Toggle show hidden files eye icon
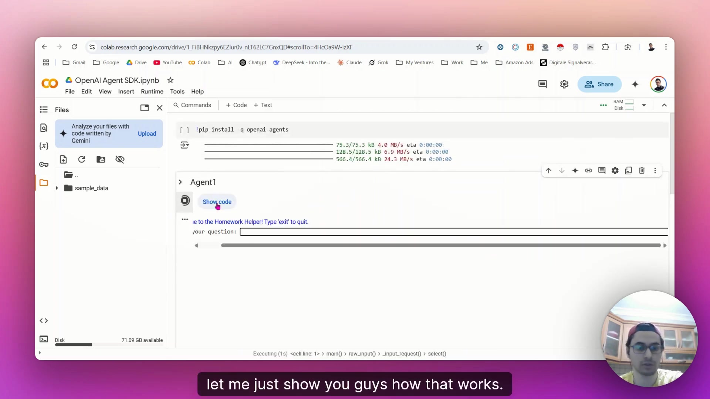710x399 pixels. [x=120, y=159]
